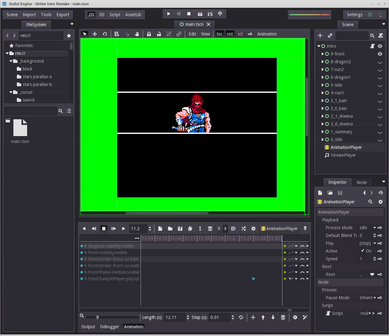
Task: Toggle visibility of the 9-front node
Action: pyautogui.click(x=380, y=54)
